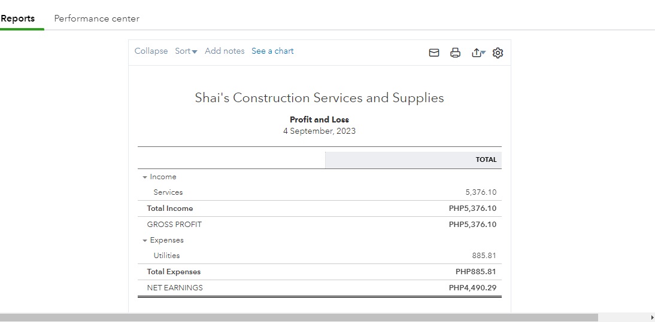Click the TOTAL column header
655x322 pixels.
coord(486,160)
